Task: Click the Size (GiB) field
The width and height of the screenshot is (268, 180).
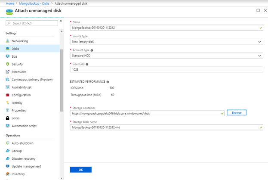Action: pos(166,70)
